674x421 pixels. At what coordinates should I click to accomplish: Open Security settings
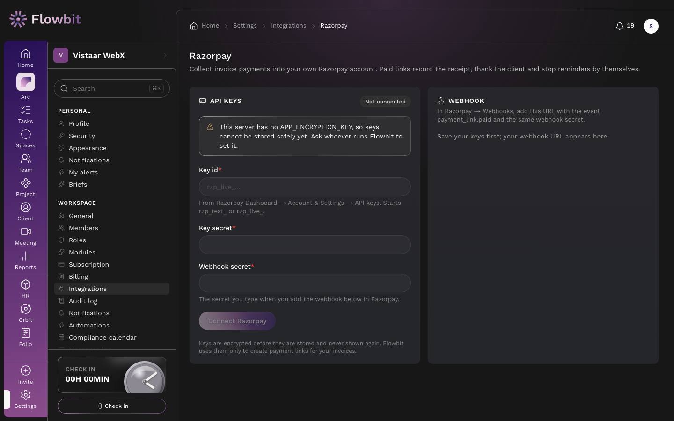pyautogui.click(x=112, y=136)
